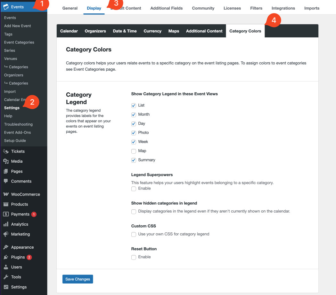Open the Date & Time sub-tab

tap(125, 31)
